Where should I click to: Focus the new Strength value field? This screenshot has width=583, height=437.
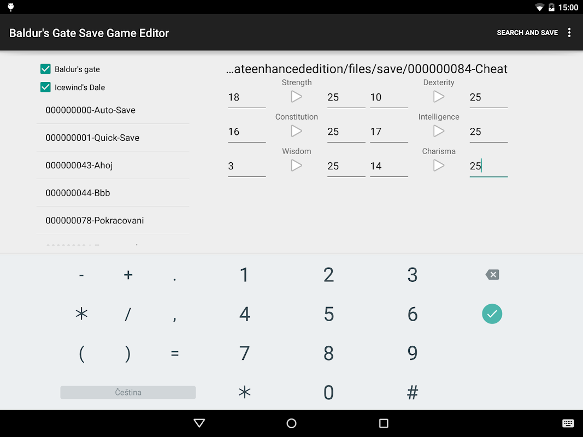346,97
